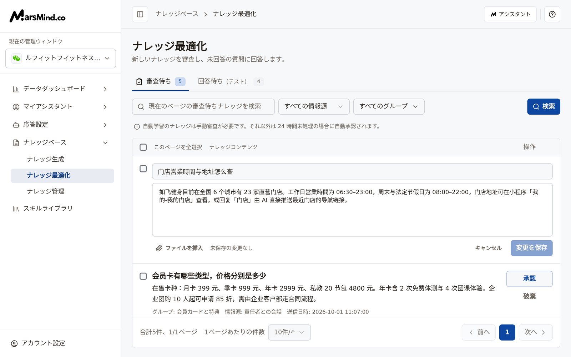Click the My Assistant person icon

click(16, 107)
